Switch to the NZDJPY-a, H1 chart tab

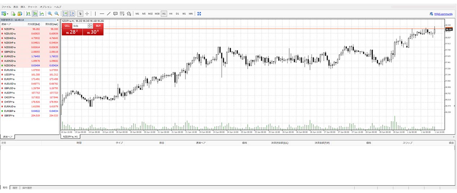pyautogui.click(x=70, y=137)
